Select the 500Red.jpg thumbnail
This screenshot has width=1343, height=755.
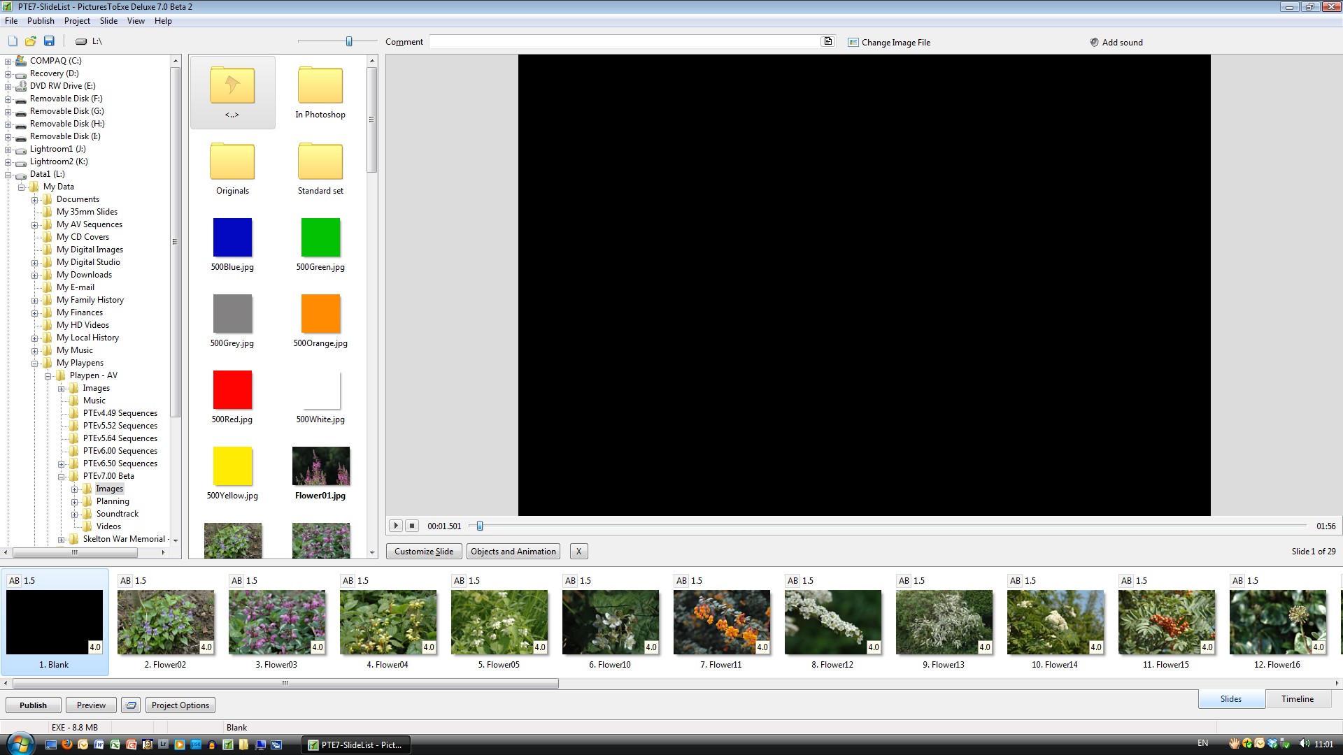tap(232, 390)
